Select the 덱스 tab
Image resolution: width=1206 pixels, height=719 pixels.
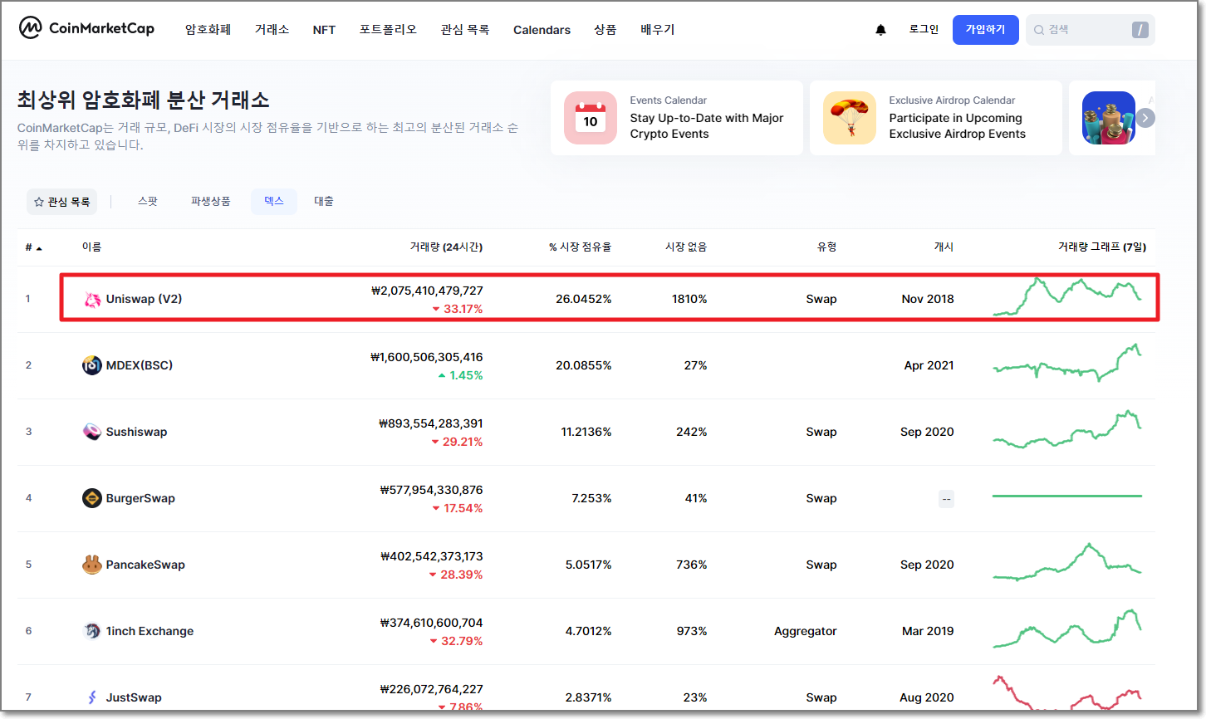coord(274,202)
